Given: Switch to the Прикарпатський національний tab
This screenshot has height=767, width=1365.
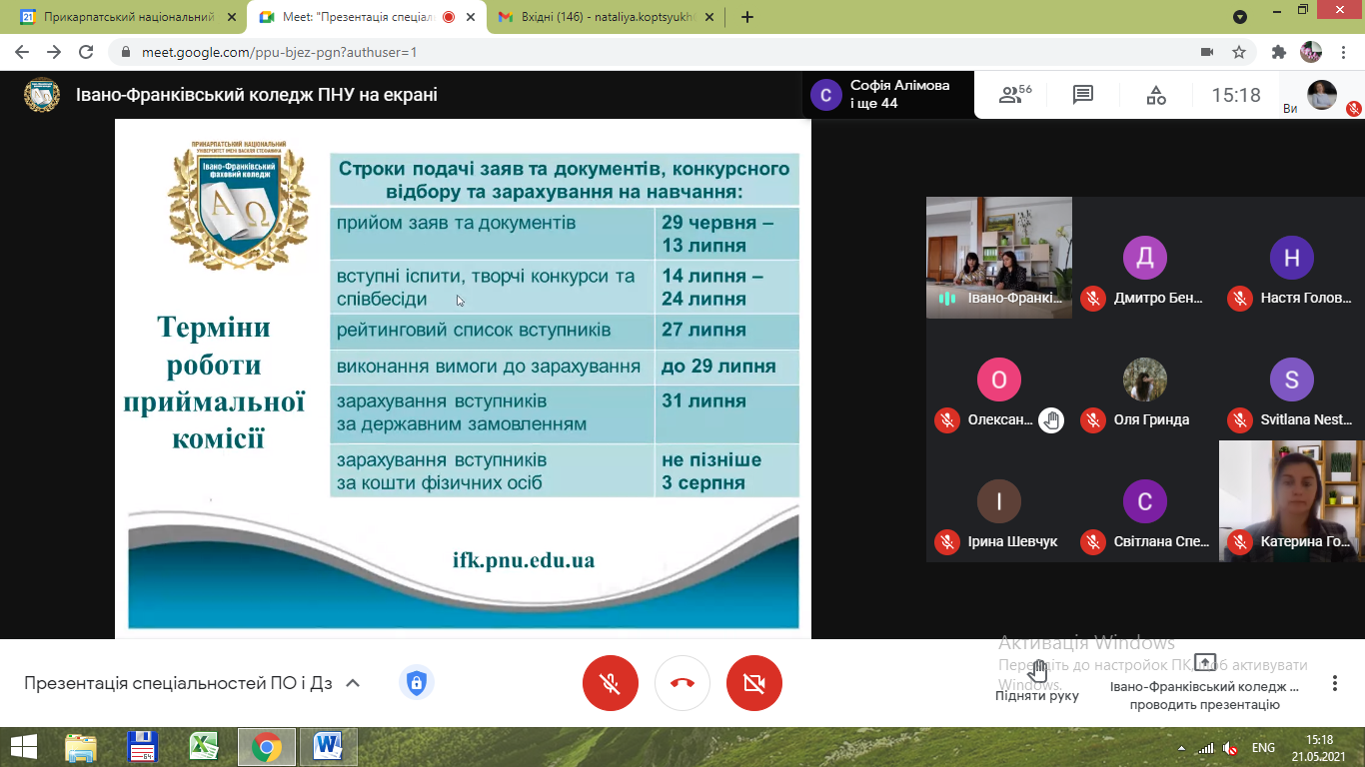Looking at the screenshot, I should coord(125,17).
